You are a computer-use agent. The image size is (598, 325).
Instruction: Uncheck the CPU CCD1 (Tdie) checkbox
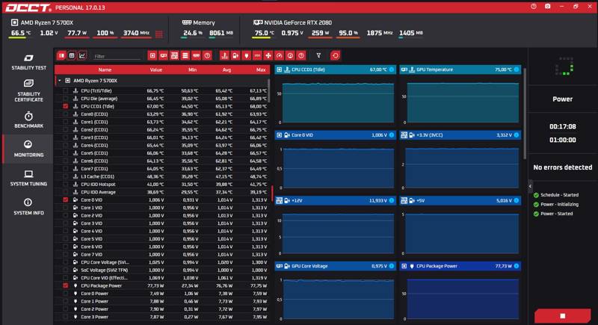66,106
